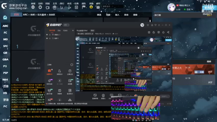Add 直播屏幕 screen capture source

tap(95, 97)
